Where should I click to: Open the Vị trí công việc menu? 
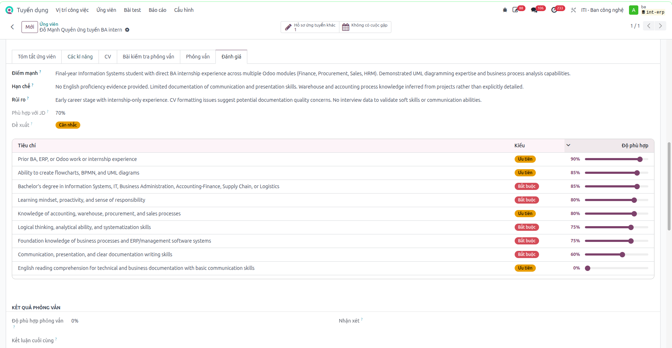(x=72, y=10)
